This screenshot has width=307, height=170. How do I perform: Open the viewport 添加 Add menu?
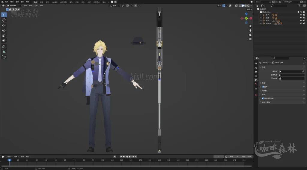[36, 6]
